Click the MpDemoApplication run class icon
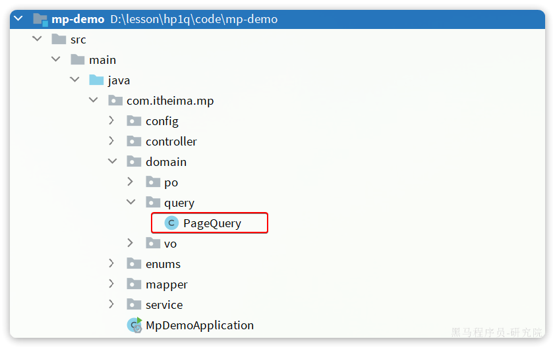The width and height of the screenshot is (555, 349). click(x=134, y=325)
